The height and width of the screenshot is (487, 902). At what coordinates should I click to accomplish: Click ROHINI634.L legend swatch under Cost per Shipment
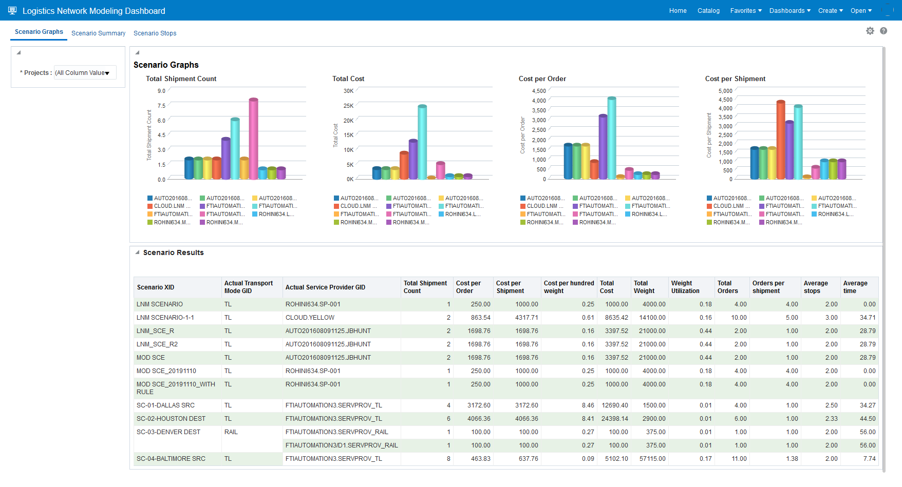point(814,215)
